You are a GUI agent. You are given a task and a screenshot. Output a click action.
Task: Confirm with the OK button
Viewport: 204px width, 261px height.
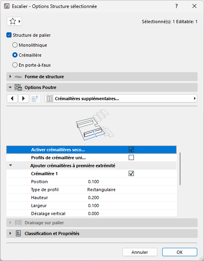click(180, 252)
